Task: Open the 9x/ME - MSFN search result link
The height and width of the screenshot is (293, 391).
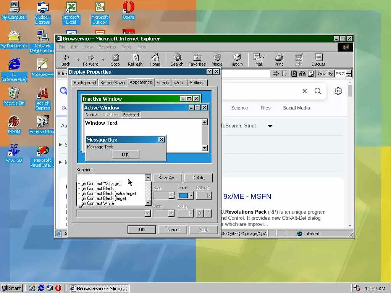Action: [247, 196]
